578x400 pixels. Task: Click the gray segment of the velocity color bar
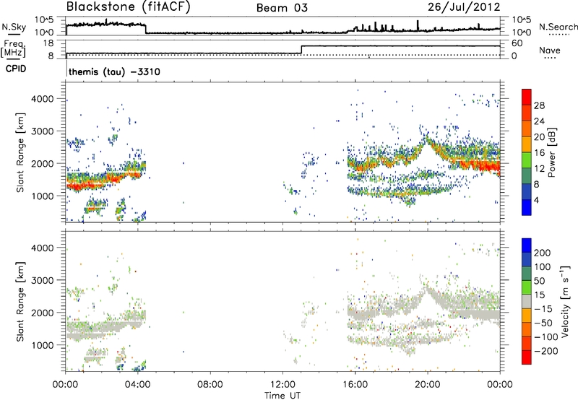click(x=527, y=301)
